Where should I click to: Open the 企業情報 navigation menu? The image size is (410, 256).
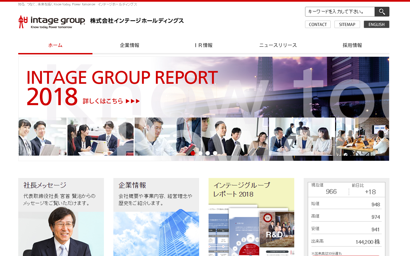(x=130, y=45)
